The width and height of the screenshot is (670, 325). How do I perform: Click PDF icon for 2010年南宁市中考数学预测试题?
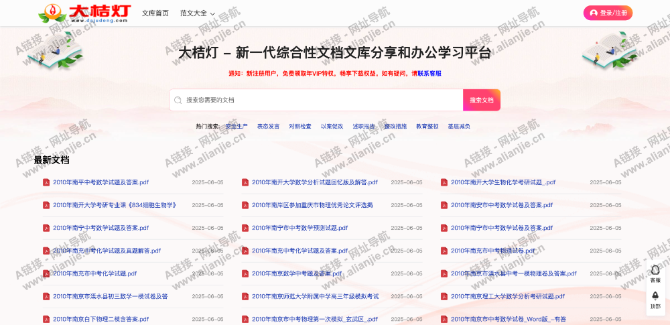[245, 228]
